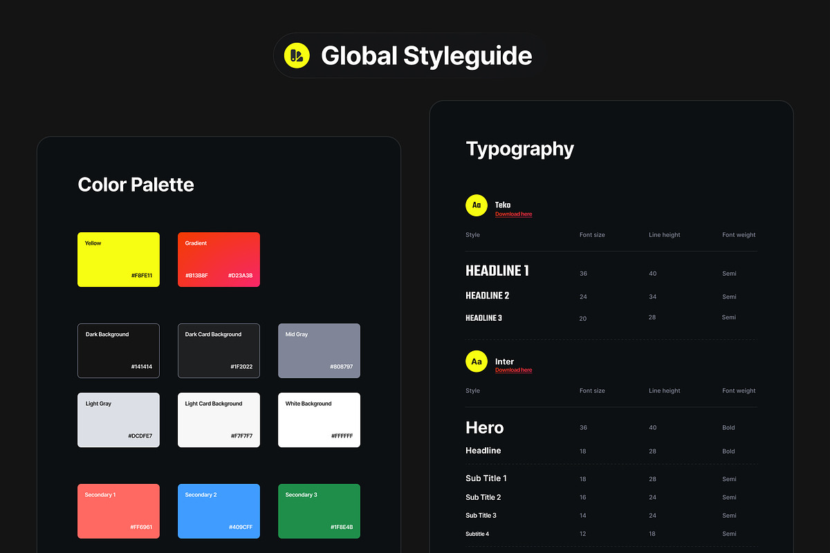The width and height of the screenshot is (830, 553).
Task: Click the HEADLINE 2 sample text
Action: (x=488, y=296)
